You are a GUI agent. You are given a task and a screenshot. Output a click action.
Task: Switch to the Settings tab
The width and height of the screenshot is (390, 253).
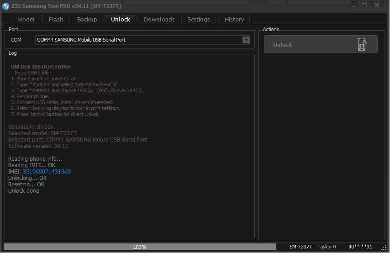[x=199, y=19]
